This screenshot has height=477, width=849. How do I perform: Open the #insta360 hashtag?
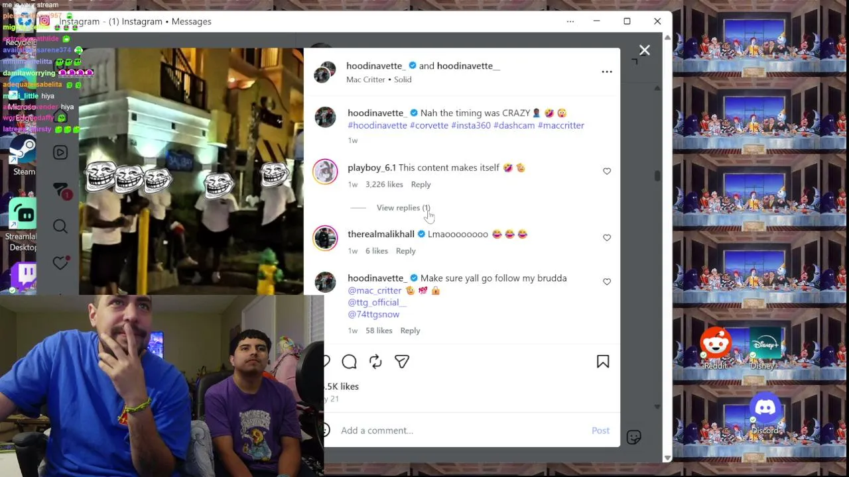click(x=471, y=125)
